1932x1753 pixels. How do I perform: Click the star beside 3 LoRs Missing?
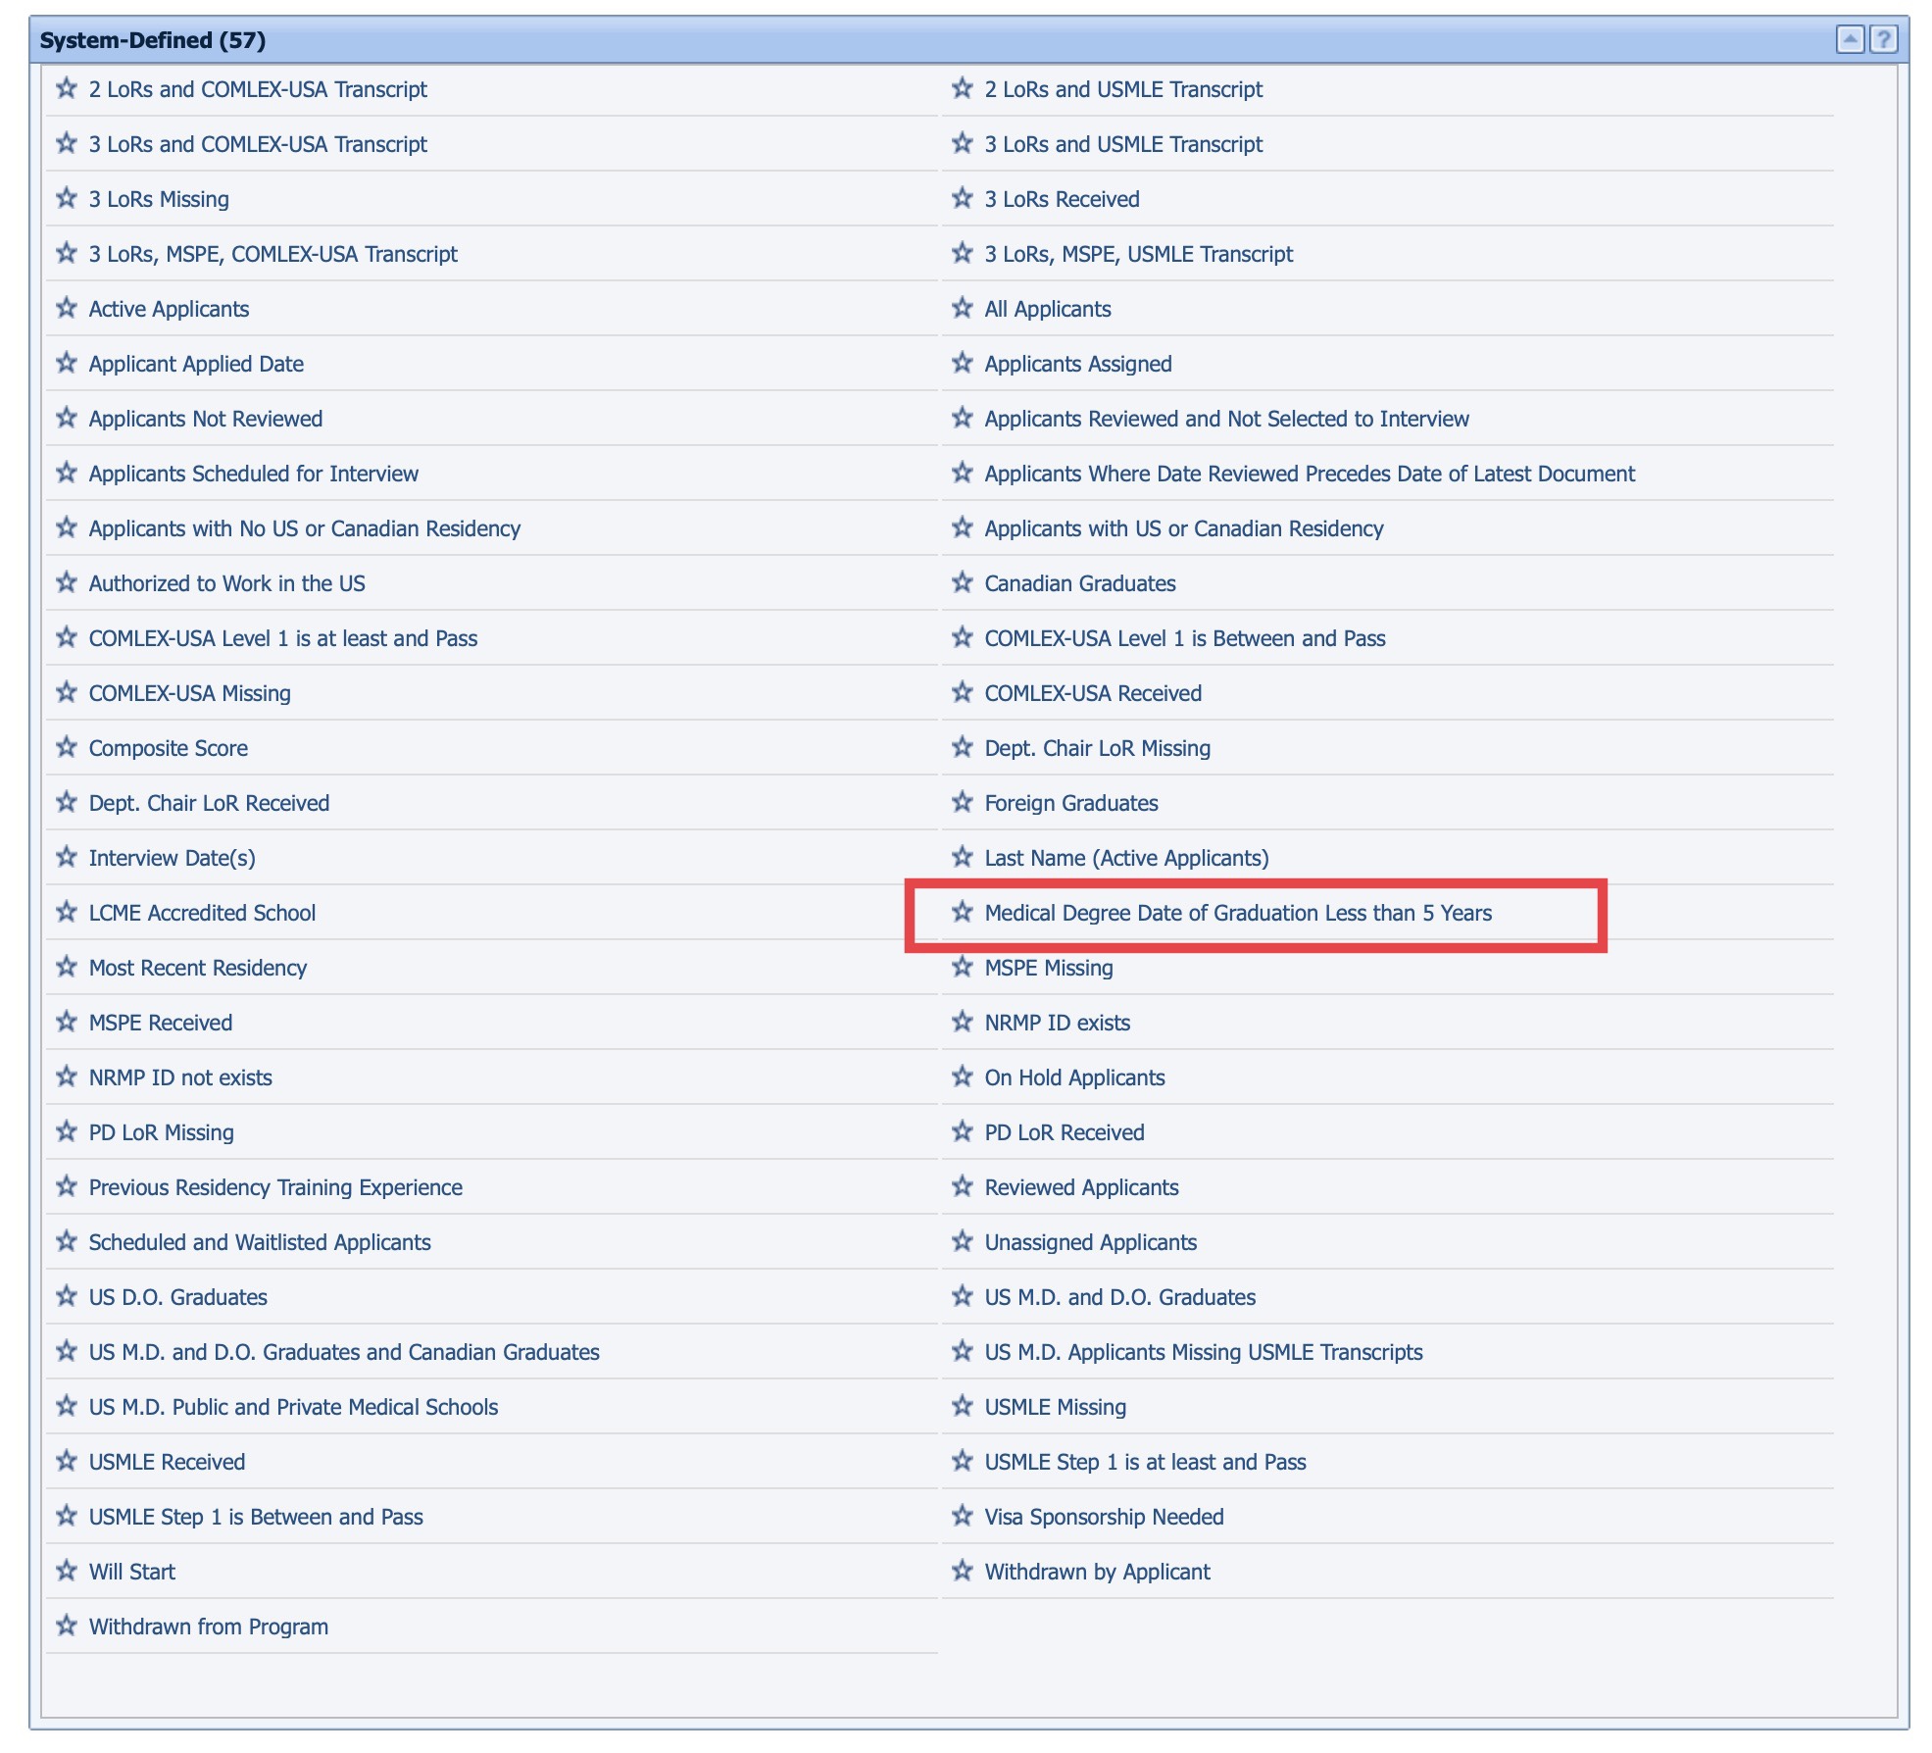click(x=67, y=198)
